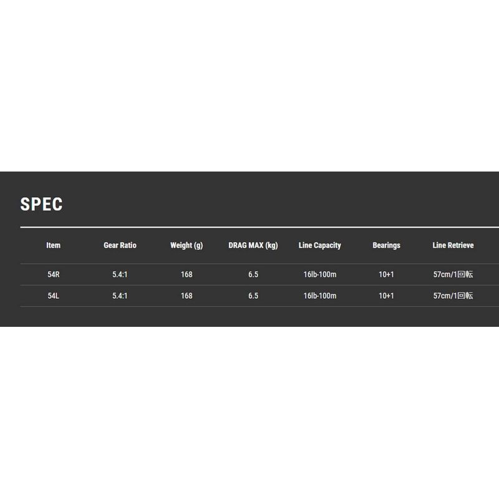
Task: Click the 168 weight in the 54R row
Action: [187, 274]
